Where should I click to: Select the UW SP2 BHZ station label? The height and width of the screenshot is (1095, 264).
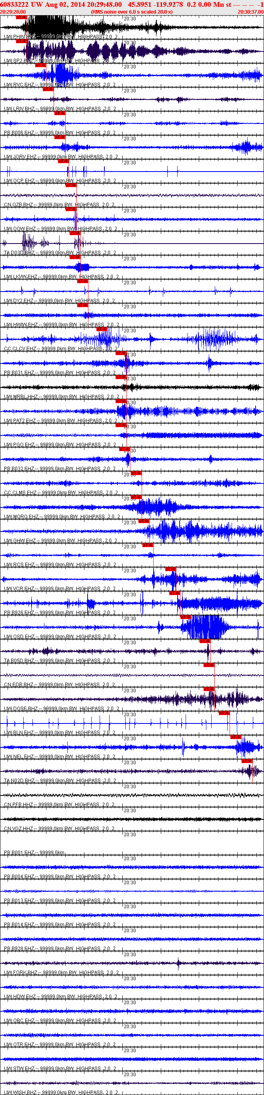coord(19,61)
